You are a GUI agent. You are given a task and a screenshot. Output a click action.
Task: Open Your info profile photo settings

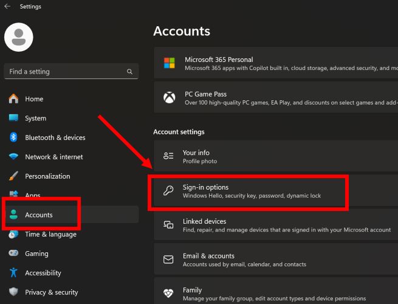click(x=275, y=157)
